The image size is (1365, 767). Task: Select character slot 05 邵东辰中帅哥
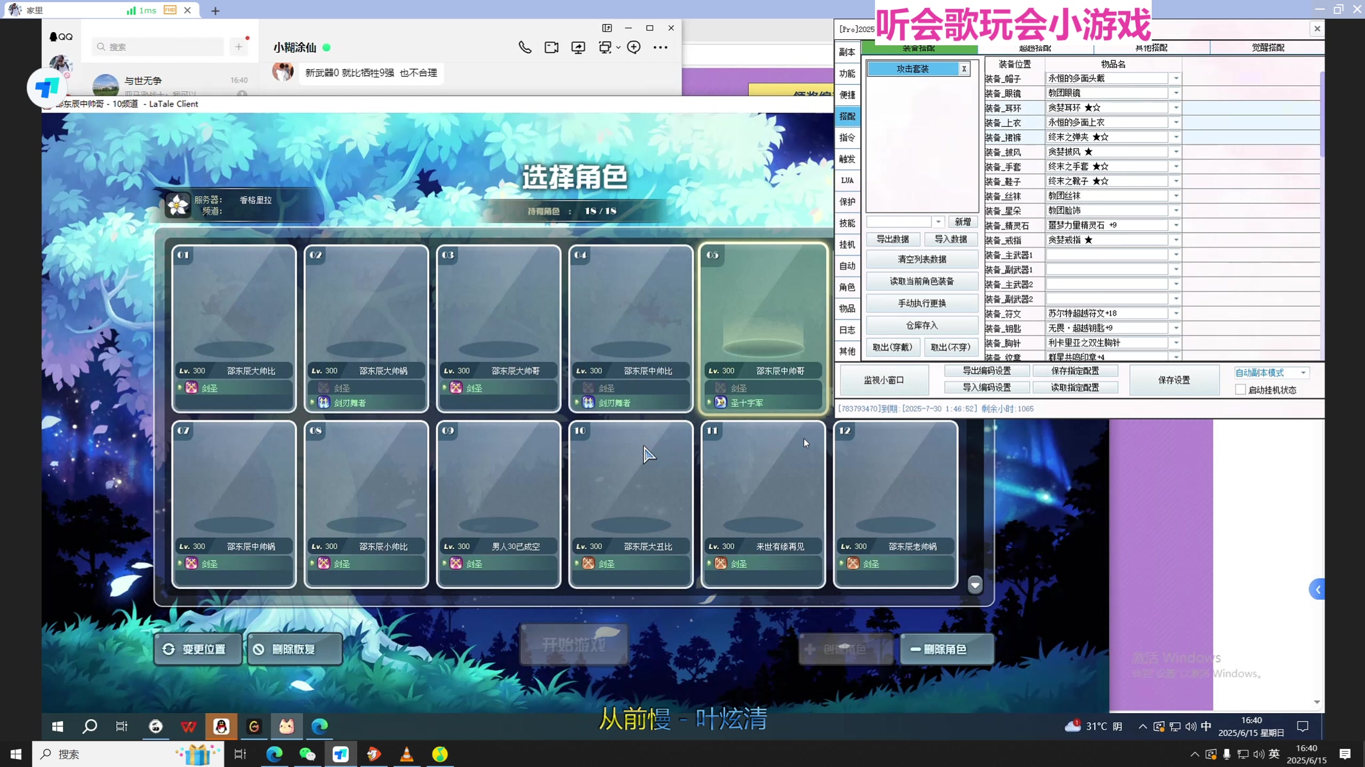[763, 329]
